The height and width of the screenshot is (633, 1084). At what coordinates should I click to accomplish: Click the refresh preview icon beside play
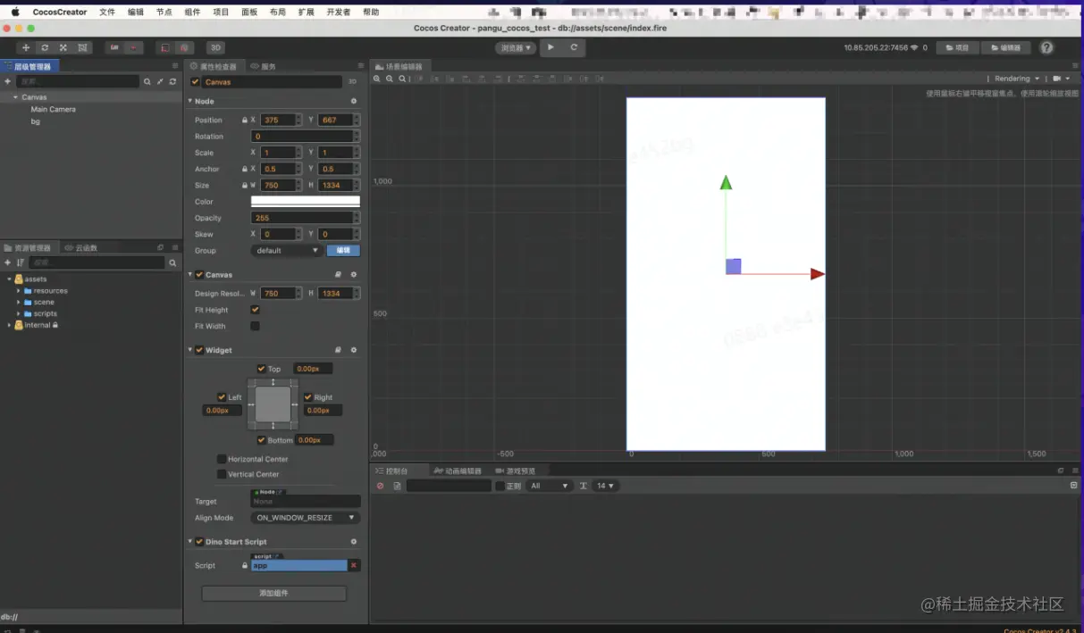click(574, 47)
